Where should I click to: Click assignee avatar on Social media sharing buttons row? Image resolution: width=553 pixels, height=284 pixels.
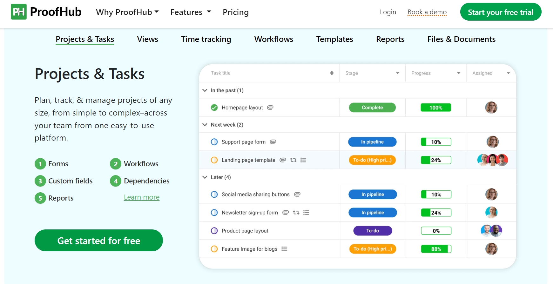coord(491,194)
